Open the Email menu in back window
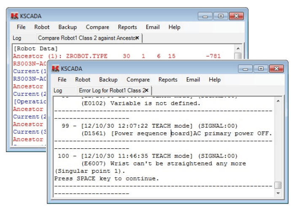 pyautogui.click(x=153, y=27)
